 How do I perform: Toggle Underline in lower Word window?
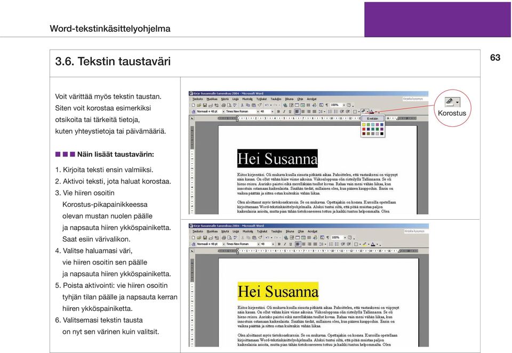pos(291,244)
